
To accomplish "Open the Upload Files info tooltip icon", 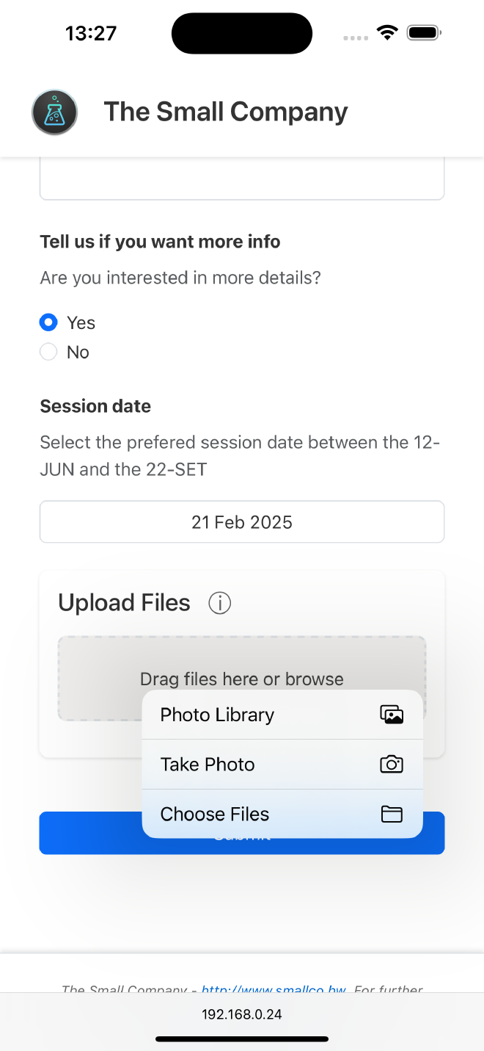I will 219,602.
